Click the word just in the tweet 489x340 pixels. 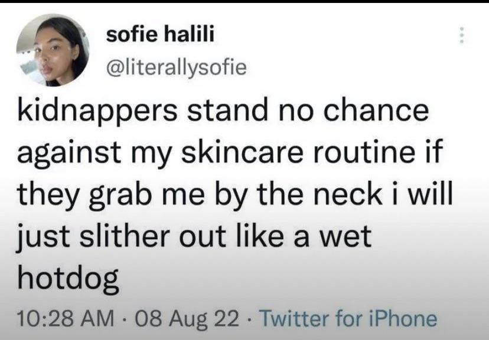tap(44, 238)
